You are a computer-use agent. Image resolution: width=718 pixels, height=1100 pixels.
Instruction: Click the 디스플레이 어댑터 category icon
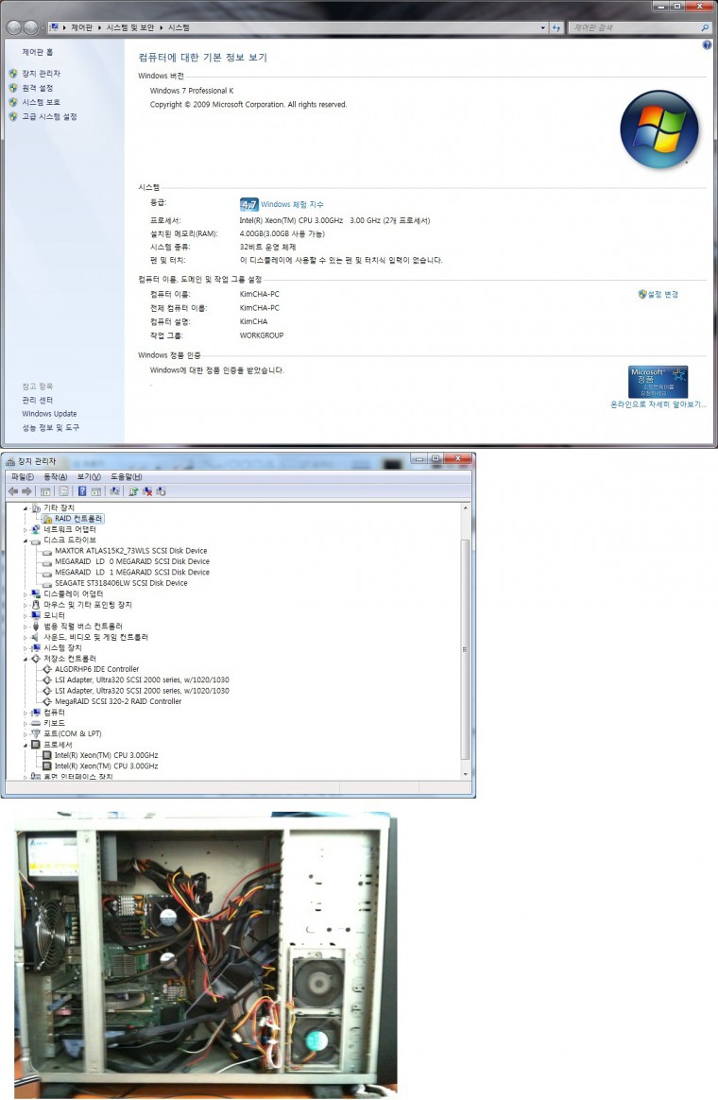coord(36,593)
